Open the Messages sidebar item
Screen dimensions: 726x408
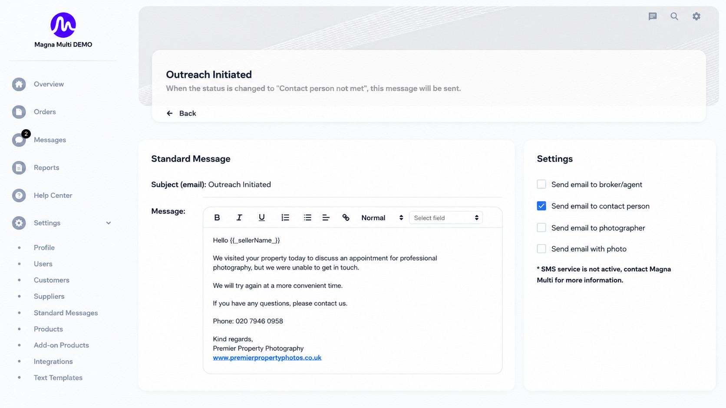50,140
